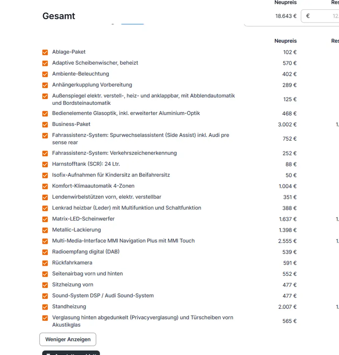Screen dimensions: 339x355
Task: Uncheck Spurwechselassistent (Side Assist) checkbox
Action: [x=45, y=135]
